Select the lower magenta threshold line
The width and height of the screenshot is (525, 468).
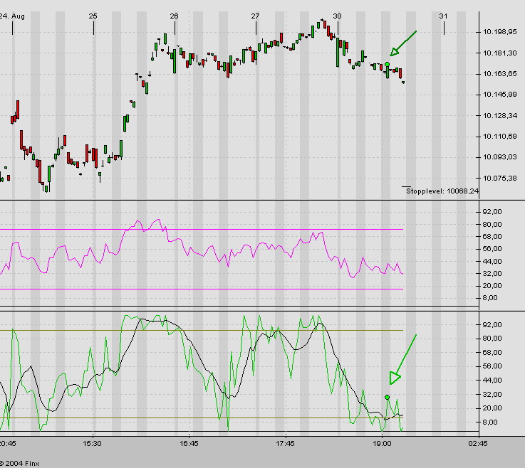(x=214, y=289)
